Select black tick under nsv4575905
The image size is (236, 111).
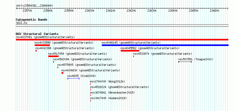click(58, 67)
